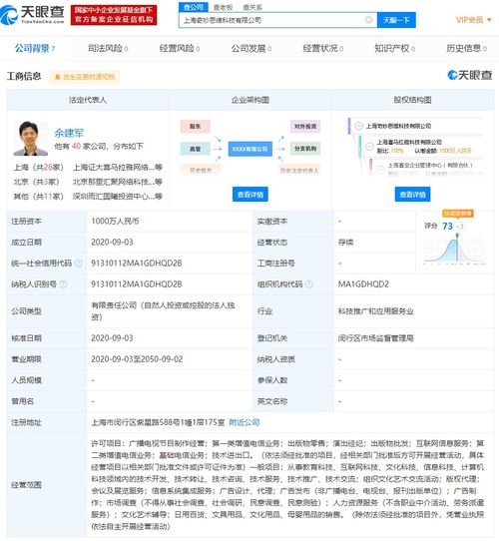This screenshot has height=541, width=499.
Task: Click the Tianyancha logo at top left
Action: (x=32, y=15)
